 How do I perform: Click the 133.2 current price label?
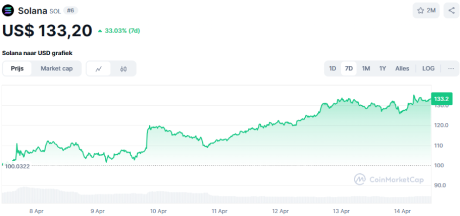[x=441, y=99]
